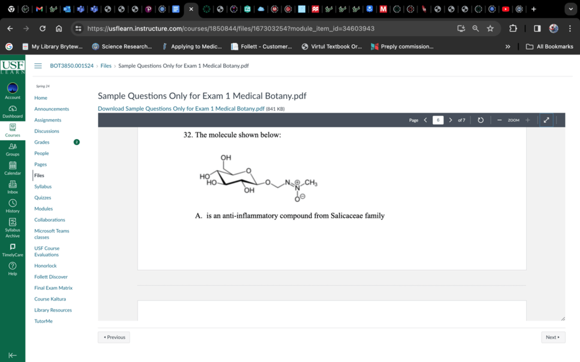Open Applying to Medic bookmark
Viewport: 580px width, 362px height.
click(x=192, y=47)
